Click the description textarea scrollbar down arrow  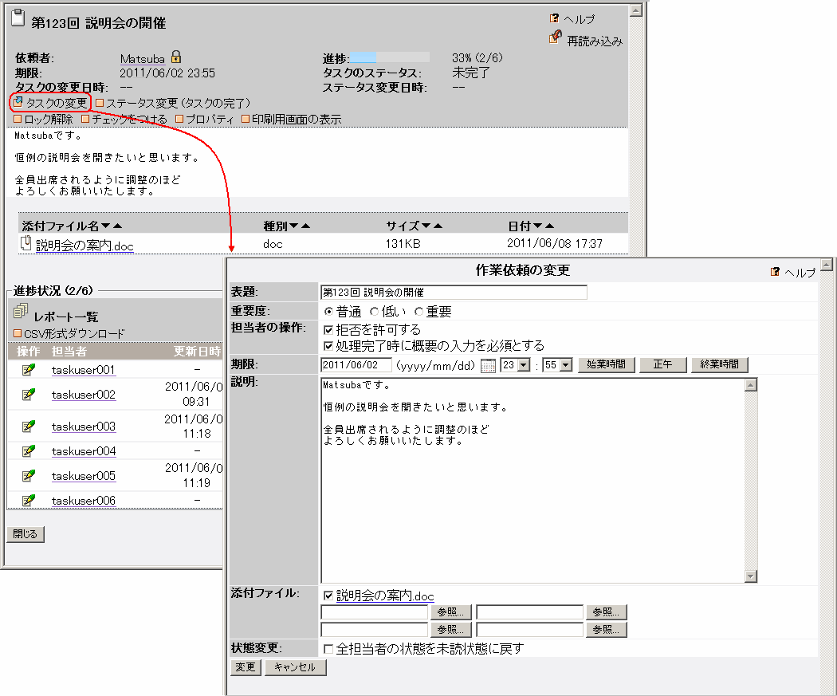click(x=750, y=576)
